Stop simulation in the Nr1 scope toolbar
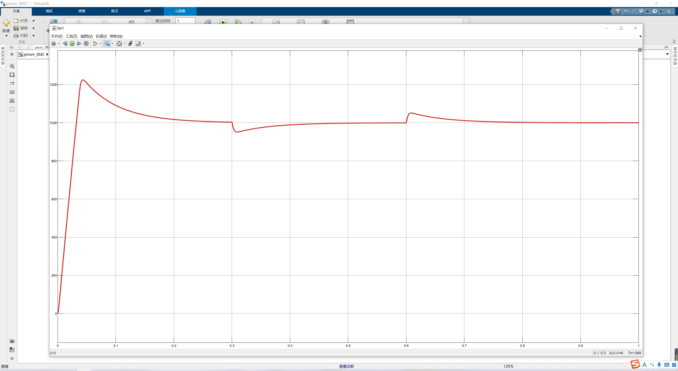Screen dimensions: 678x371 click(86, 44)
